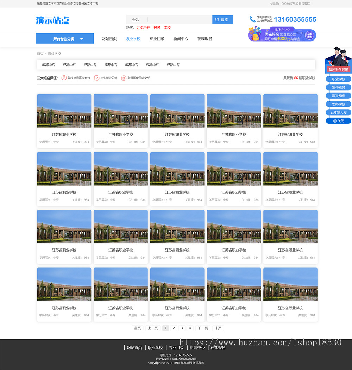Open 职业学校 in the floating sidebar
The width and height of the screenshot is (352, 370).
(x=338, y=79)
